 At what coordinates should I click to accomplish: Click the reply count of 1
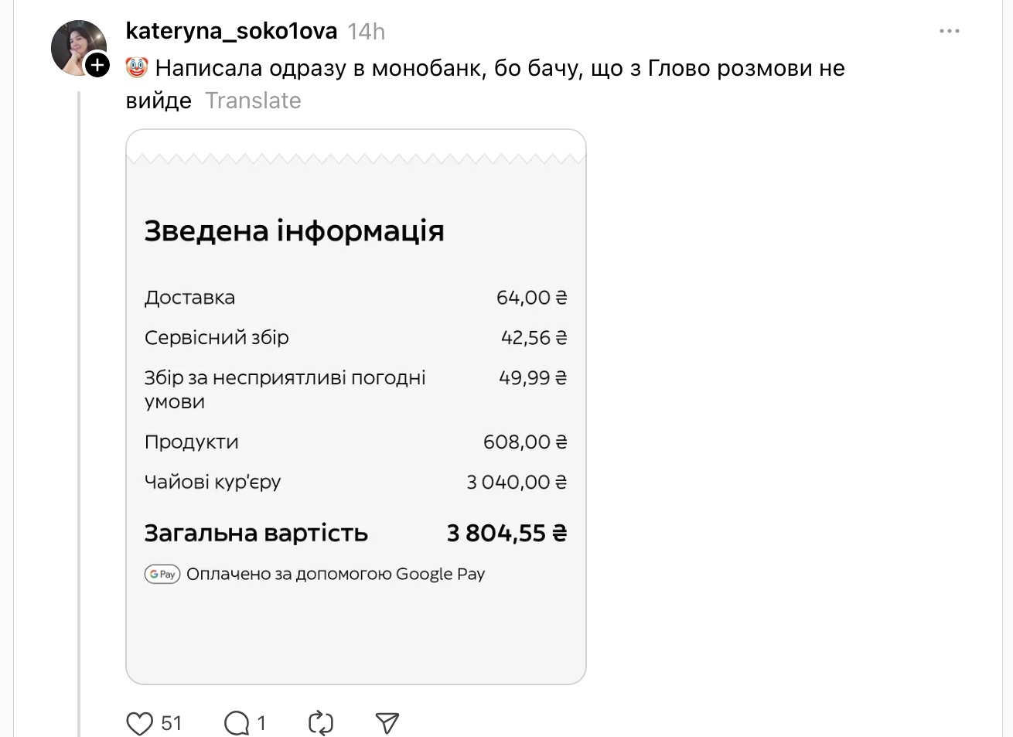(x=261, y=723)
